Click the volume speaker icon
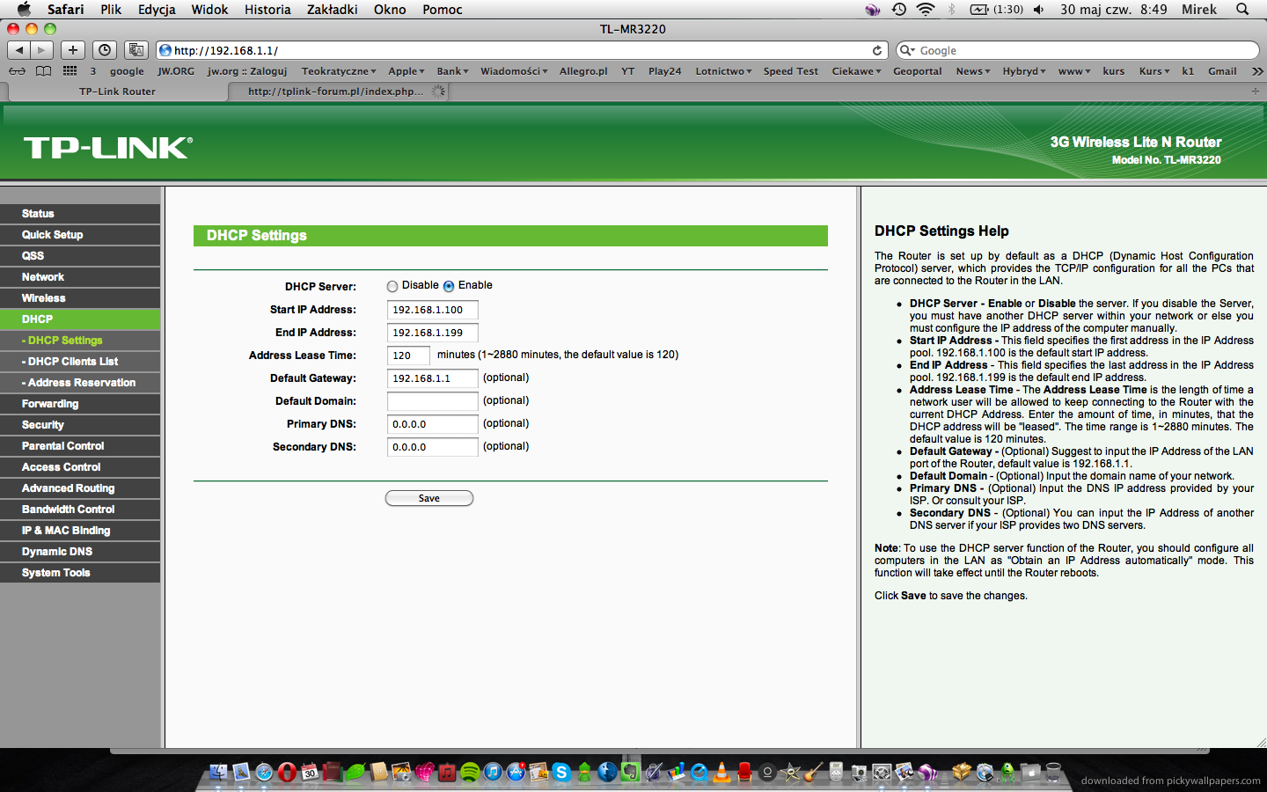This screenshot has width=1267, height=792. pos(1039,10)
